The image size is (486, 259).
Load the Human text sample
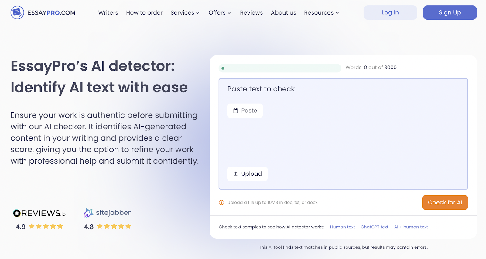[342, 227]
